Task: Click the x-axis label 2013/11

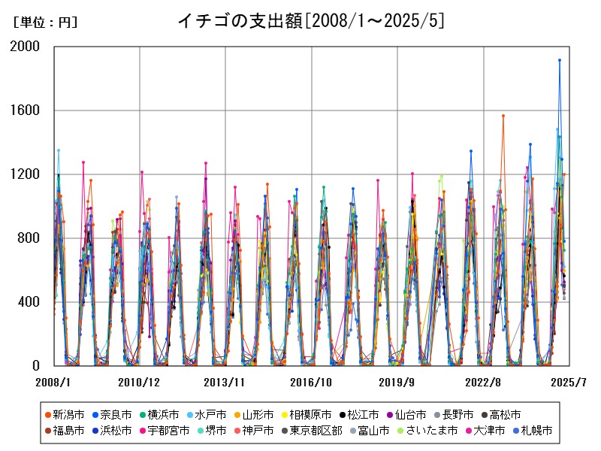Action: (x=224, y=383)
